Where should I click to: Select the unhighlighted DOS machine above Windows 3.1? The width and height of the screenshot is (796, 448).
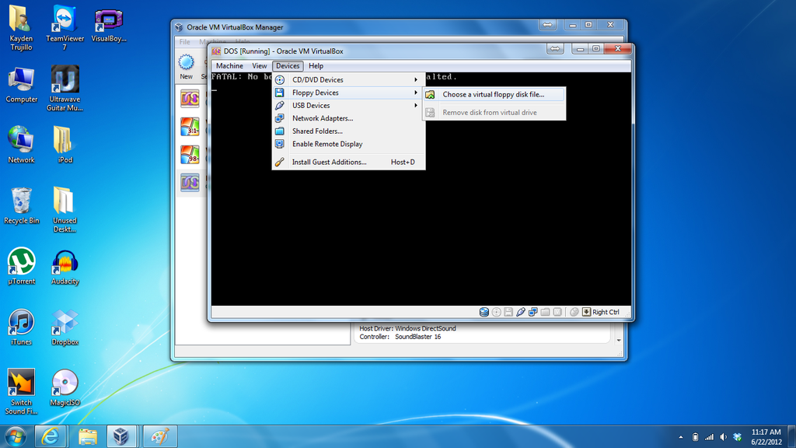[190, 99]
